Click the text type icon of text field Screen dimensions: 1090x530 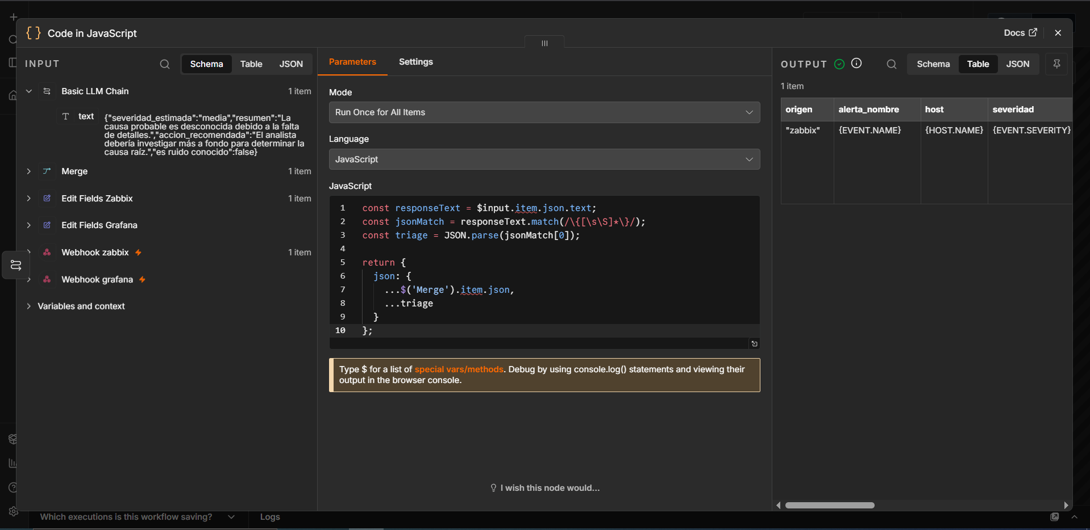tap(65, 116)
